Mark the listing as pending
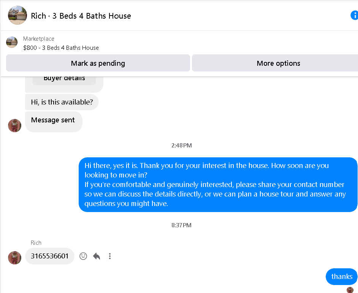 pyautogui.click(x=98, y=63)
